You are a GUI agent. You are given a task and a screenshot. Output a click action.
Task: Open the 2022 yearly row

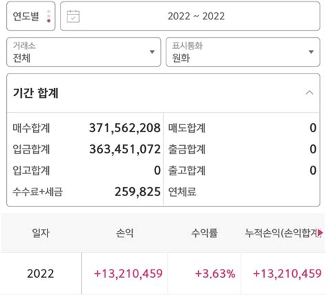(x=163, y=274)
